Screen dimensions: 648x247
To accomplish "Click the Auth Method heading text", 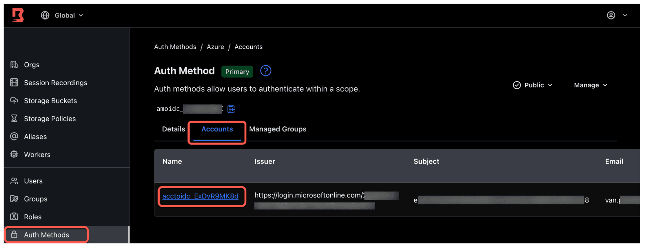I will [184, 71].
